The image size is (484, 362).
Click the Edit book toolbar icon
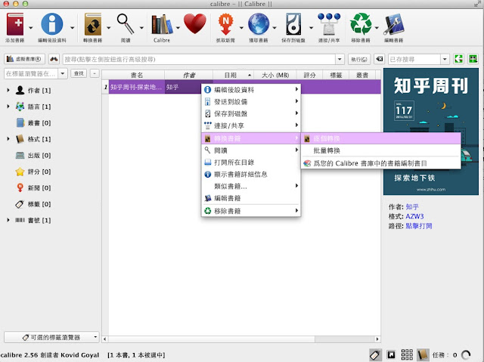tap(393, 24)
